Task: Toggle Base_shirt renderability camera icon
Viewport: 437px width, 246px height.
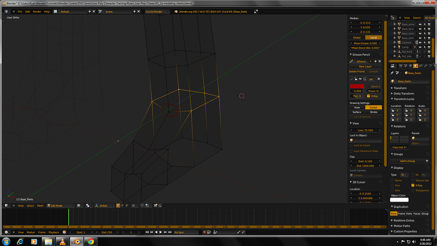Action: tap(429, 38)
